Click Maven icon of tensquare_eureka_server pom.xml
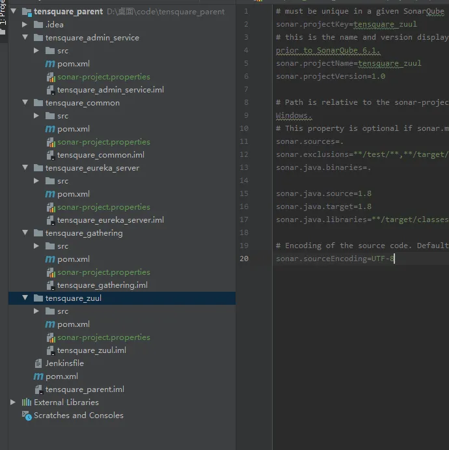Viewport: 449px width, 450px height. (x=50, y=194)
